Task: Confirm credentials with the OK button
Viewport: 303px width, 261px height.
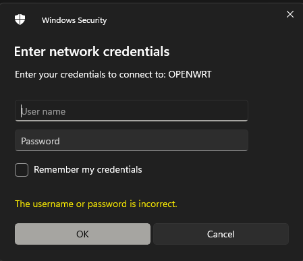Action: point(82,234)
